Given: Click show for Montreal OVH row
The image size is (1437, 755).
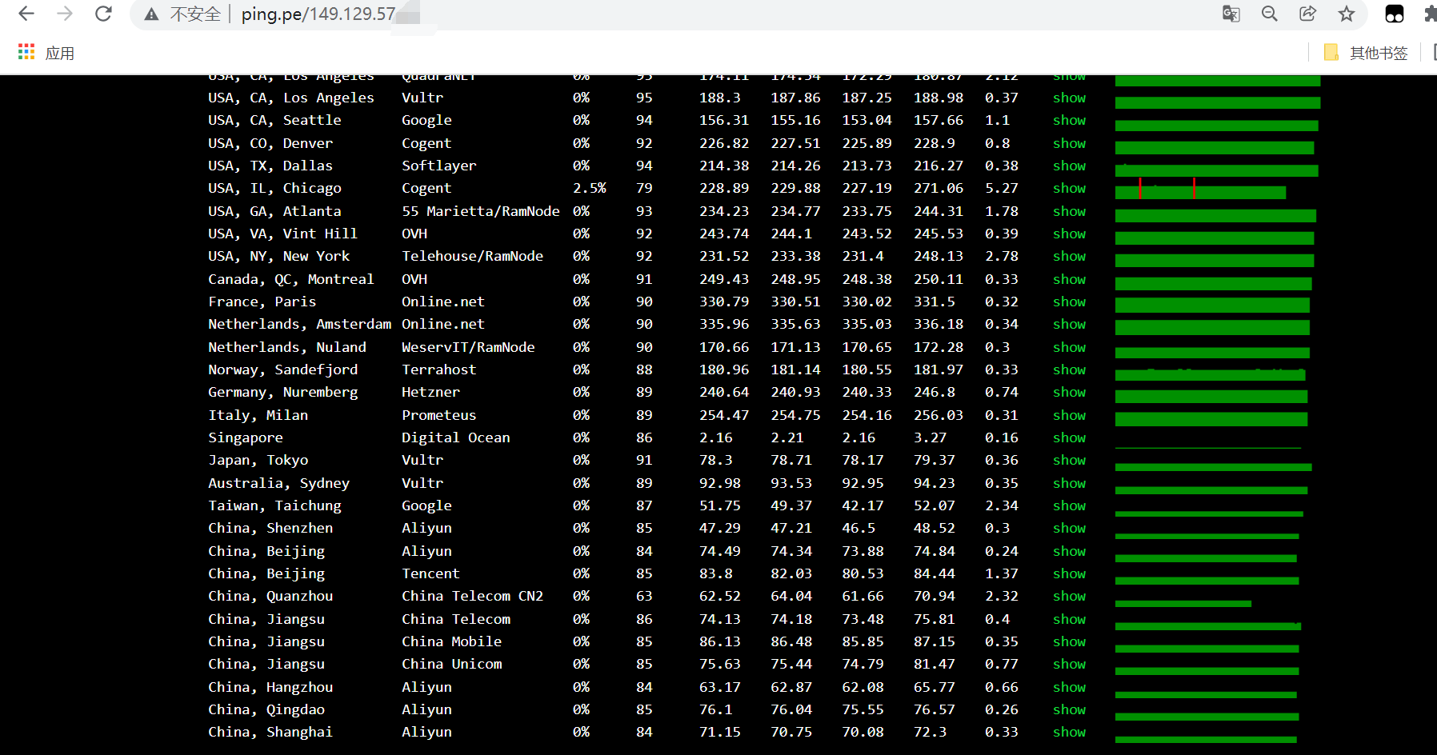Looking at the screenshot, I should pyautogui.click(x=1069, y=279).
